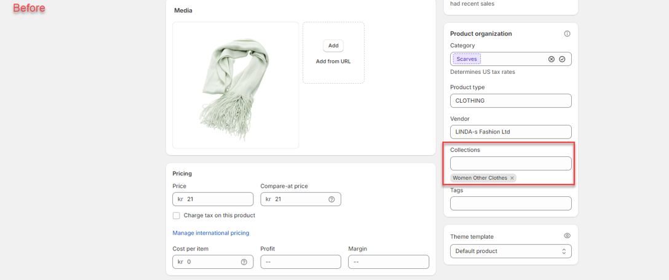Click Cost per item help icon
This screenshot has height=280, width=669.
(x=244, y=262)
